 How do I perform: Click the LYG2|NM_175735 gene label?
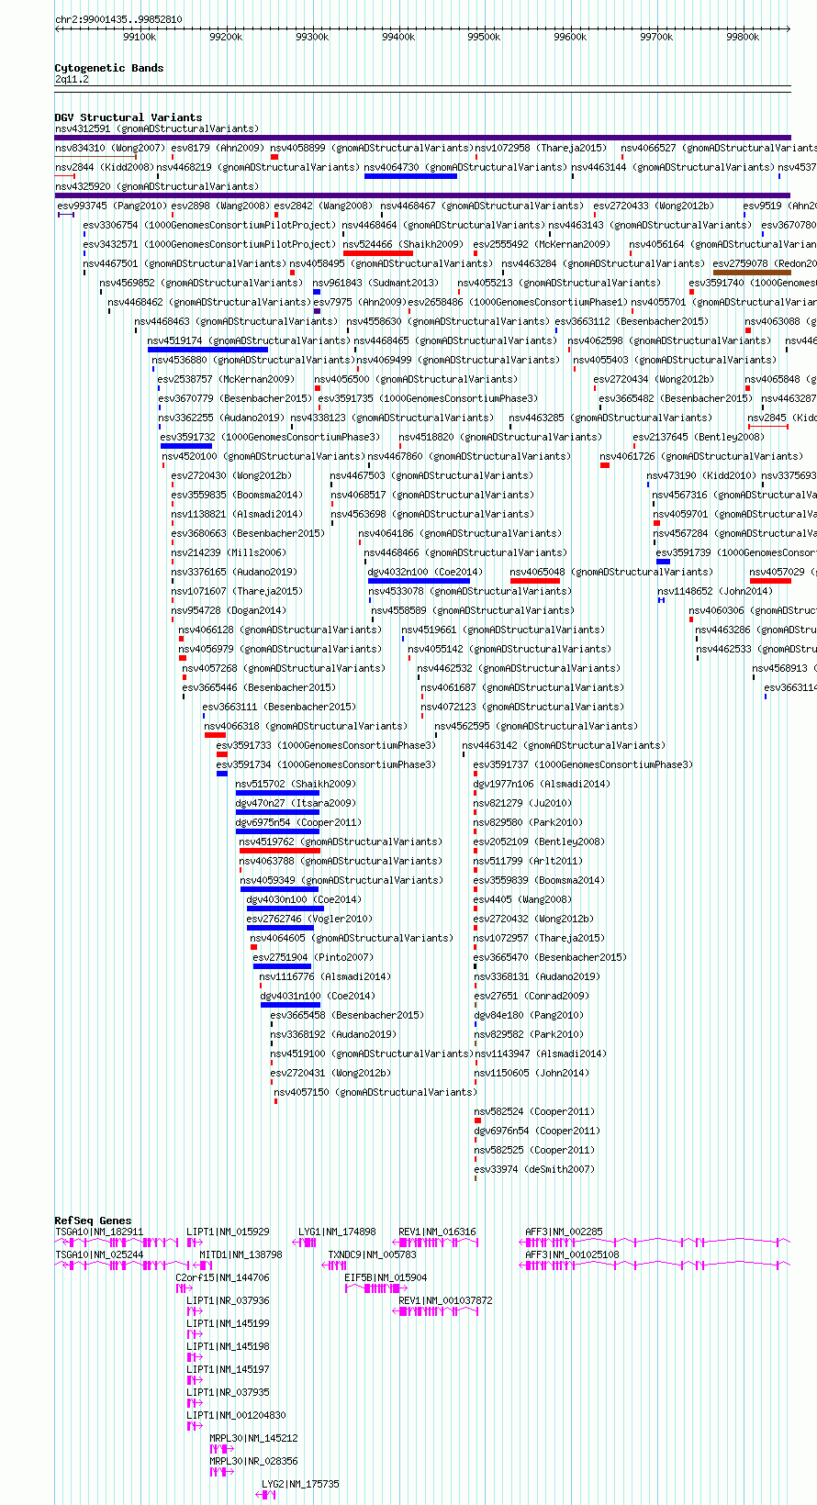(300, 1484)
